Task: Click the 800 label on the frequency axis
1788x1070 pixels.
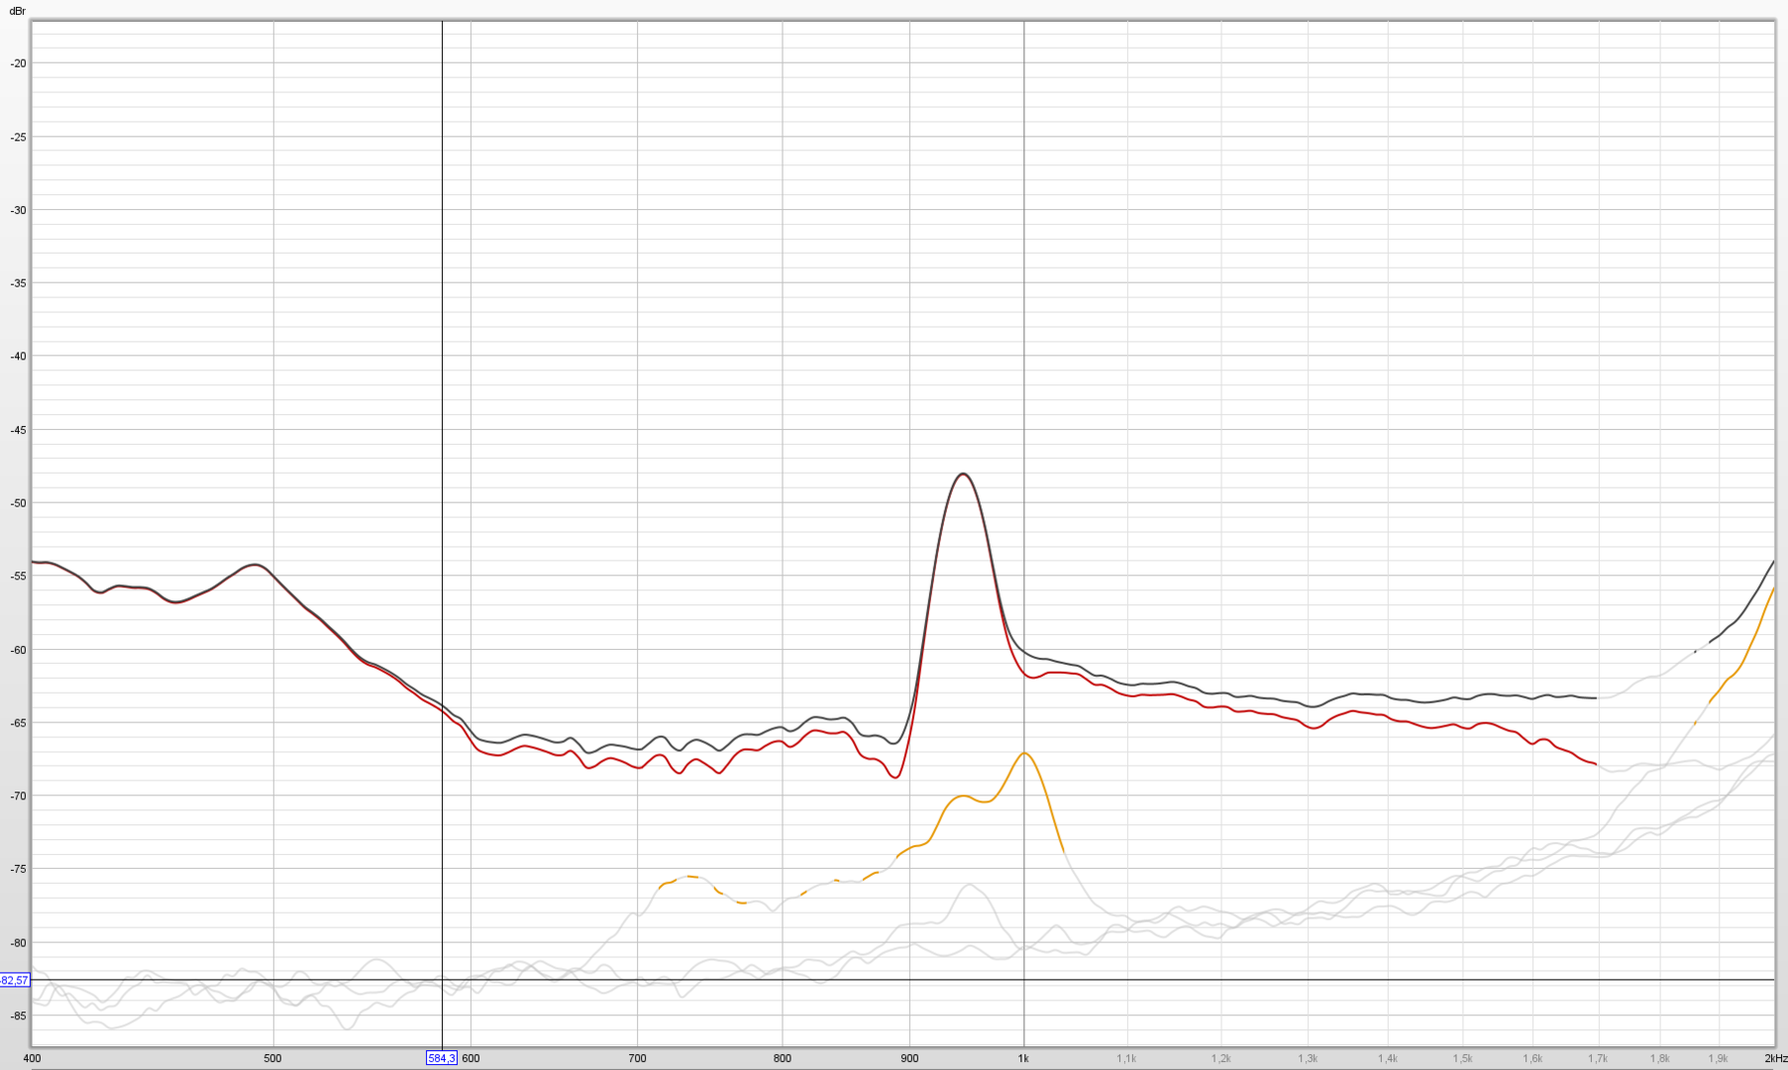Action: 783,1058
